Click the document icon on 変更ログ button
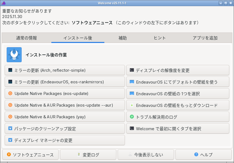The width and height of the screenshot is (234, 163). pyautogui.click(x=79, y=154)
